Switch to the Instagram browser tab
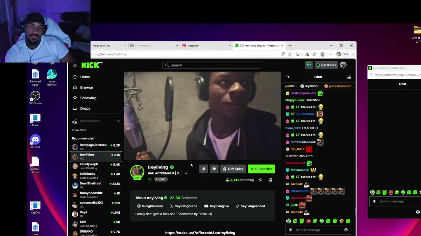 point(207,46)
